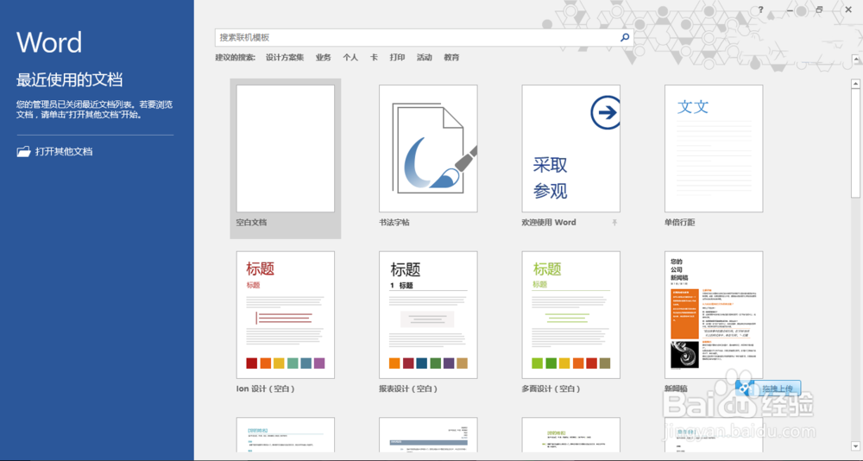863x461 pixels.
Task: Pin the 欢迎使用 Word template
Action: point(614,223)
